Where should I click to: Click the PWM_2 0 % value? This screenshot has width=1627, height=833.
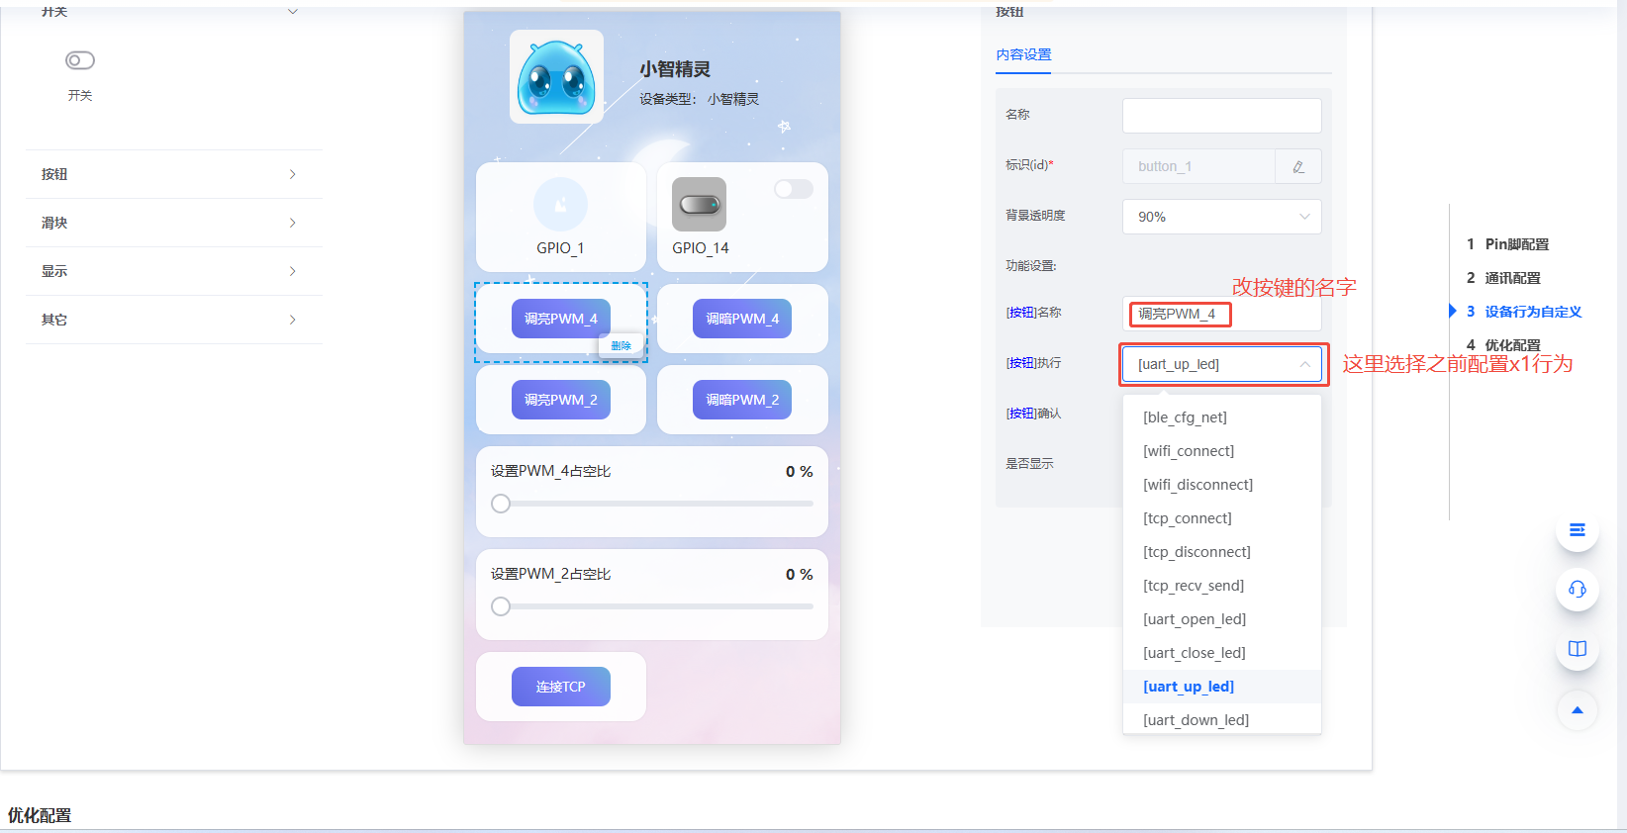800,575
